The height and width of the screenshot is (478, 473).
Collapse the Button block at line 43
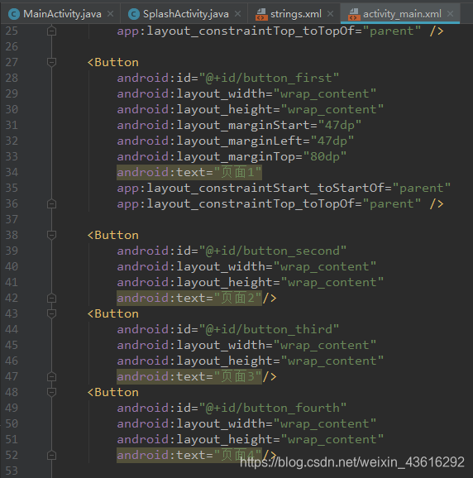(x=52, y=313)
